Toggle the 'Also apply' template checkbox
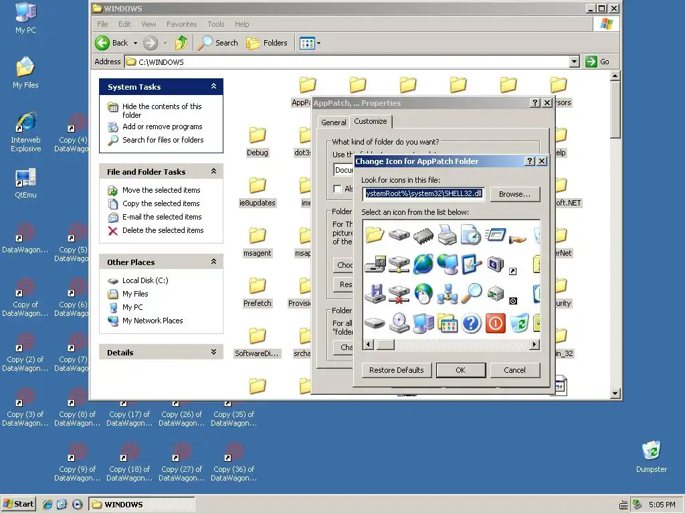Image resolution: width=685 pixels, height=514 pixels. point(337,189)
